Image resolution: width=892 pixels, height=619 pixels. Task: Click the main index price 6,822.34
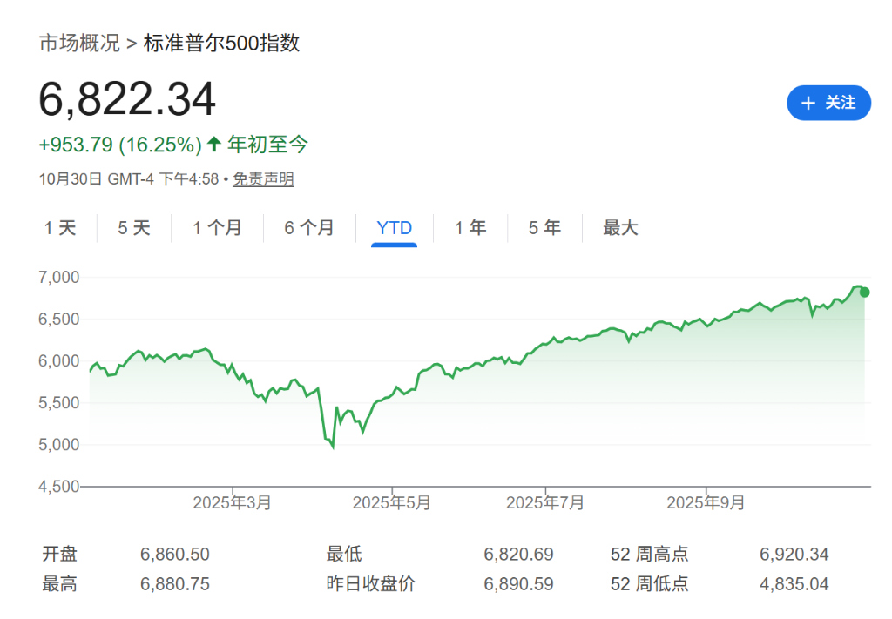pos(127,99)
